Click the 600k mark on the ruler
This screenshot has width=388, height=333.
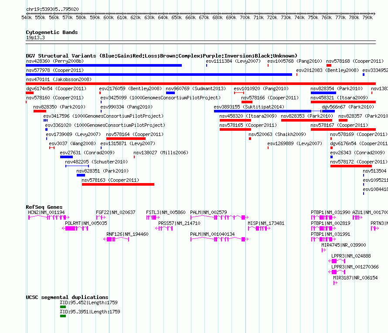tap(109, 17)
